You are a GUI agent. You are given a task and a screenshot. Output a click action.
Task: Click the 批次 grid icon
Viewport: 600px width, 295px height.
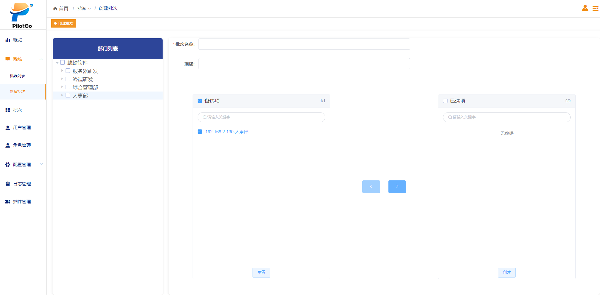(8, 110)
